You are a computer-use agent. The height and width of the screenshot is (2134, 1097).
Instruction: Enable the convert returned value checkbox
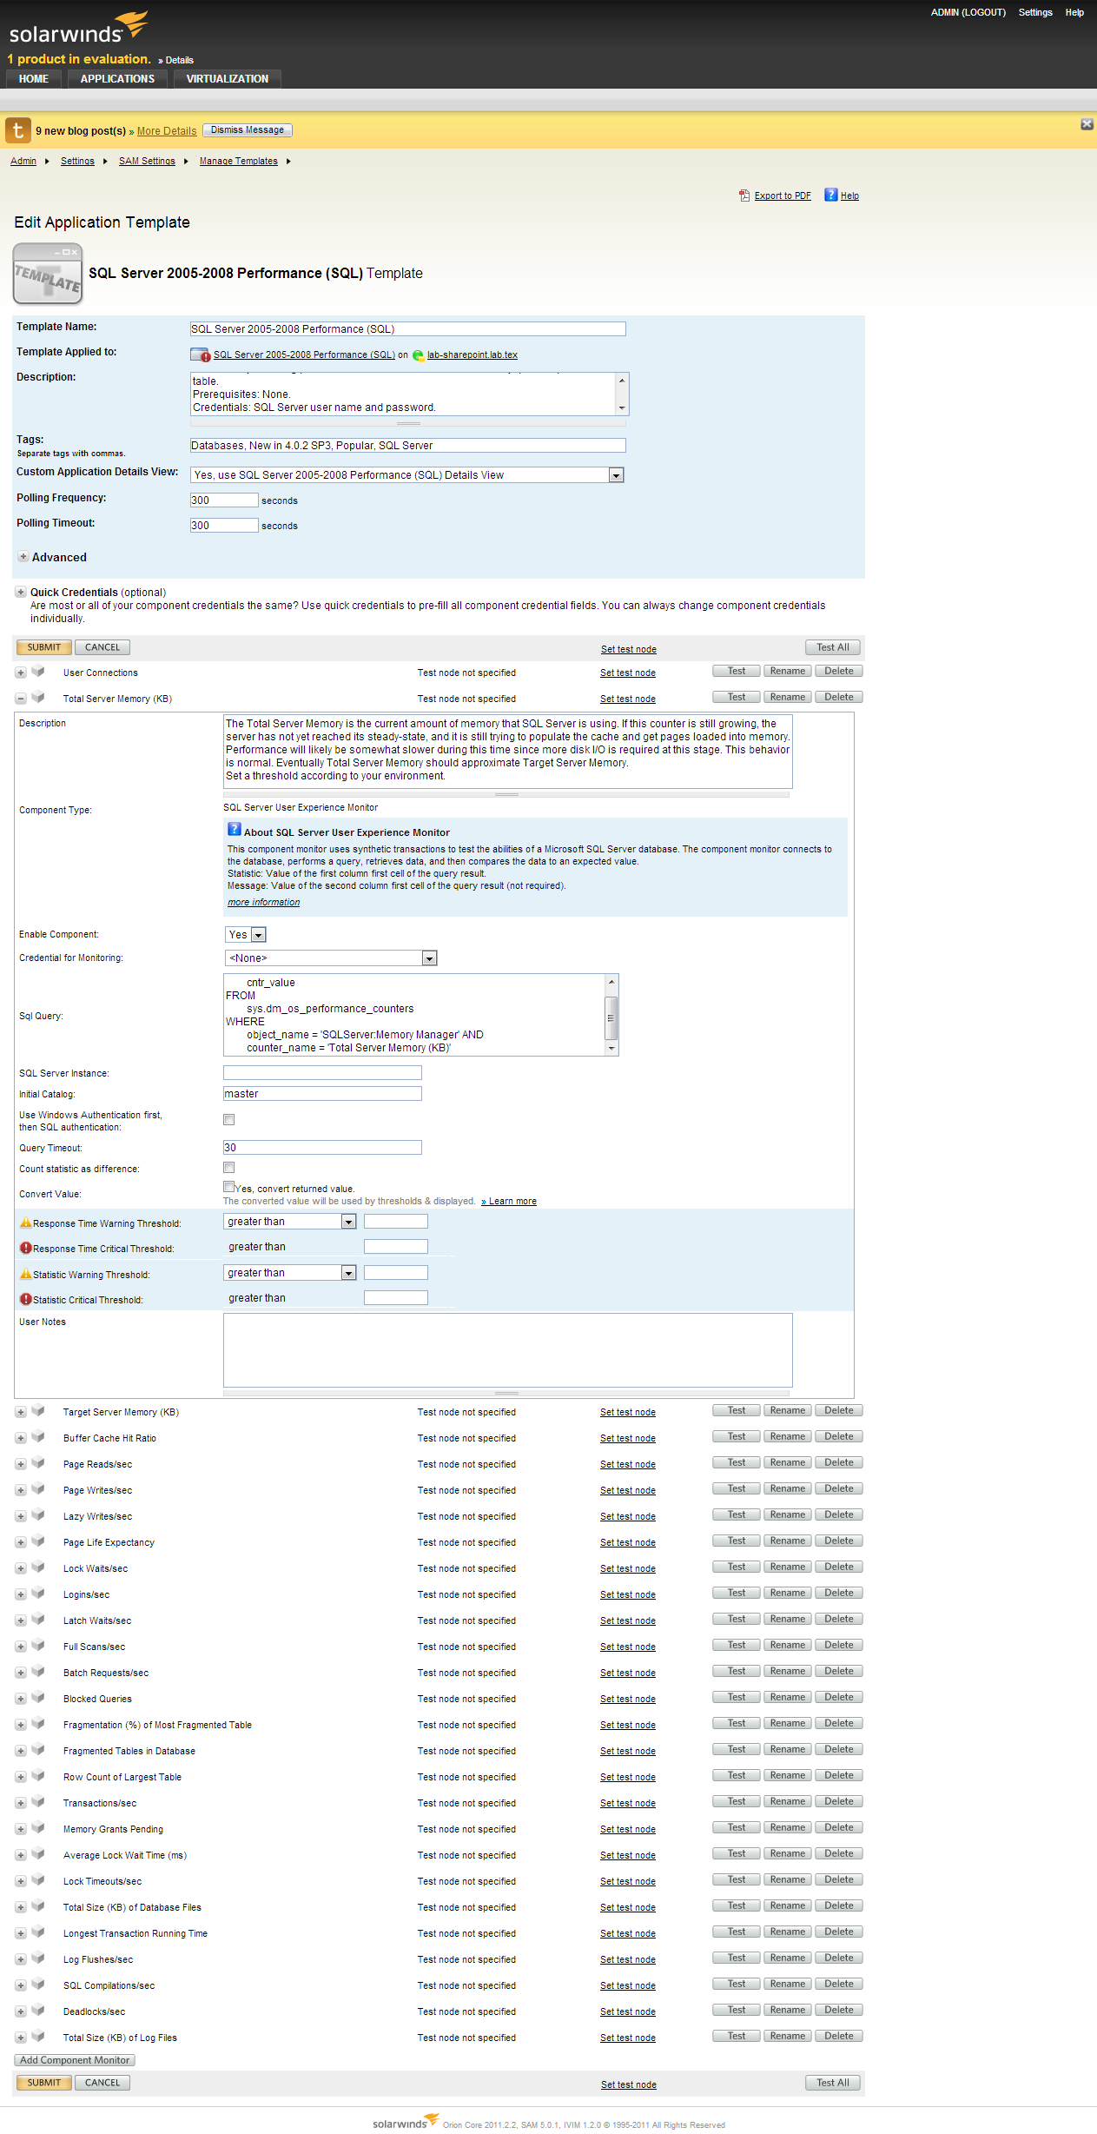[x=229, y=1186]
